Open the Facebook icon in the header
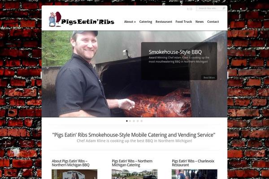269x179 pixels. (191, 9)
